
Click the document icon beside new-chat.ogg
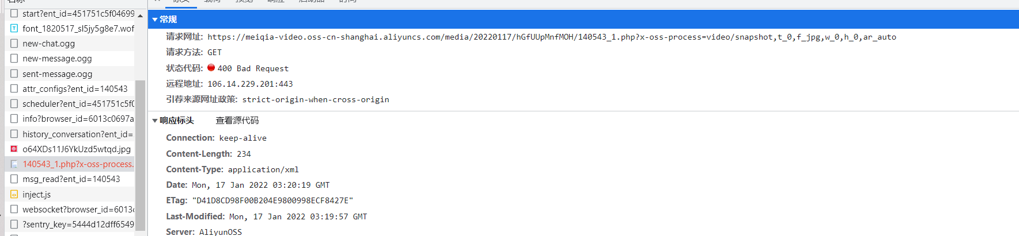[x=14, y=43]
